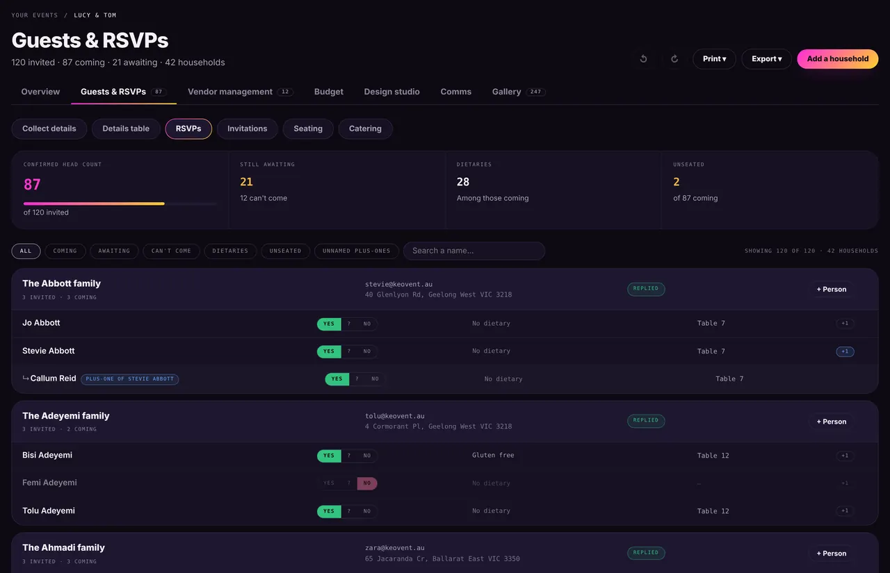The height and width of the screenshot is (573, 890).
Task: Filter guests by Coming
Action: 65,251
